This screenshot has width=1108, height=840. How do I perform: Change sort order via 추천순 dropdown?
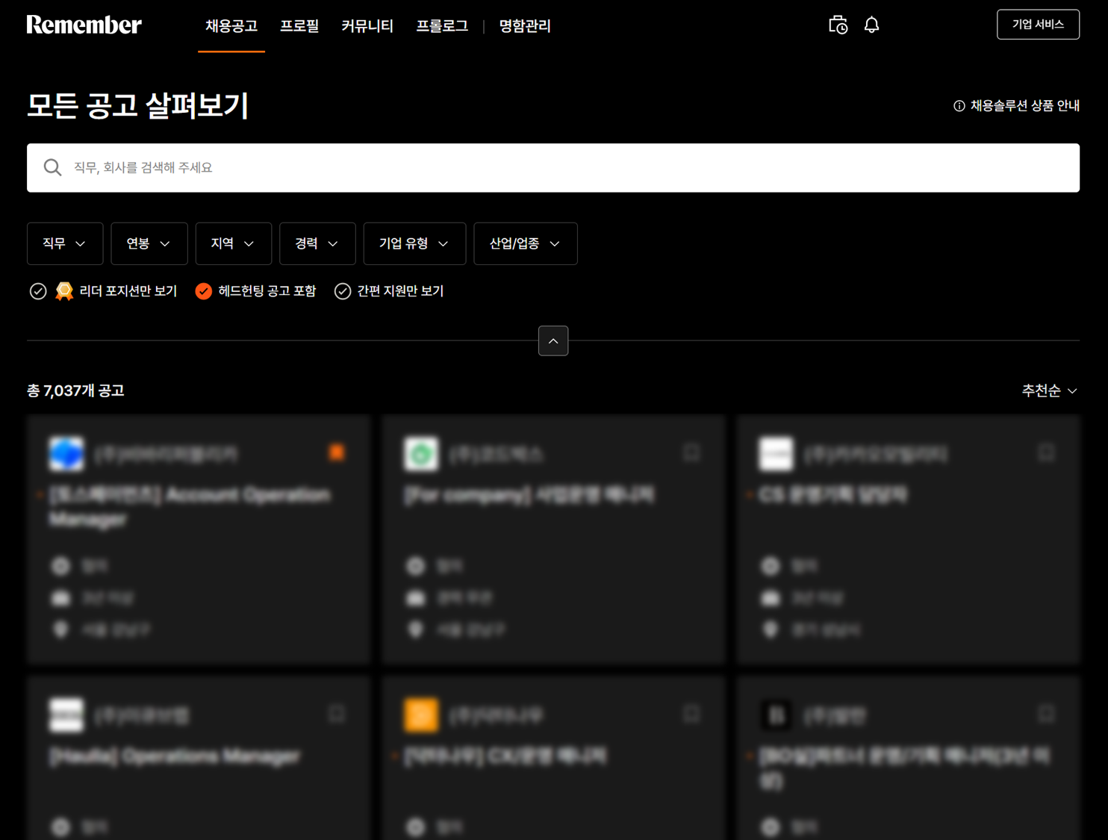pos(1049,391)
